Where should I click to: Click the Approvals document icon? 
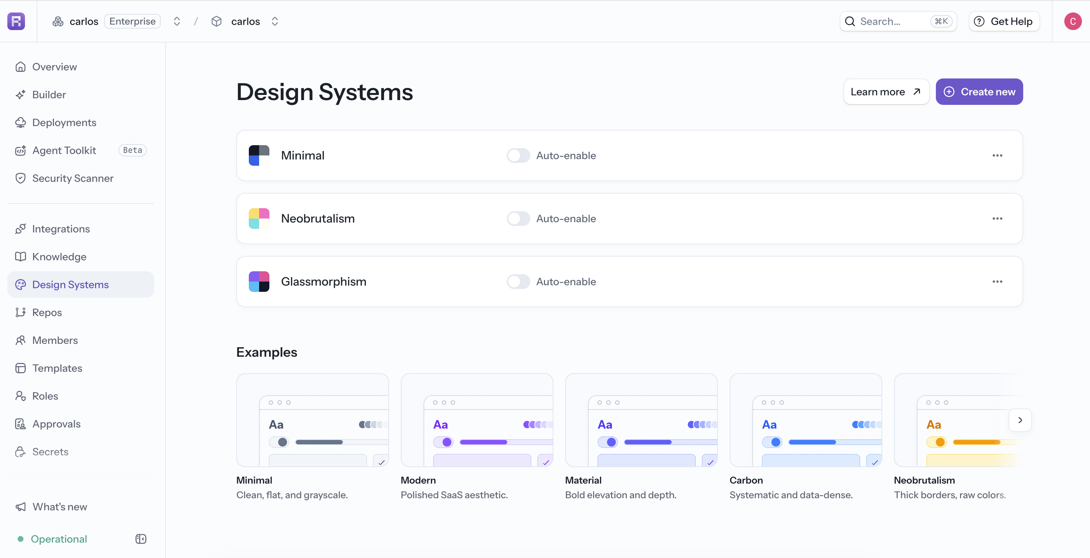[20, 424]
